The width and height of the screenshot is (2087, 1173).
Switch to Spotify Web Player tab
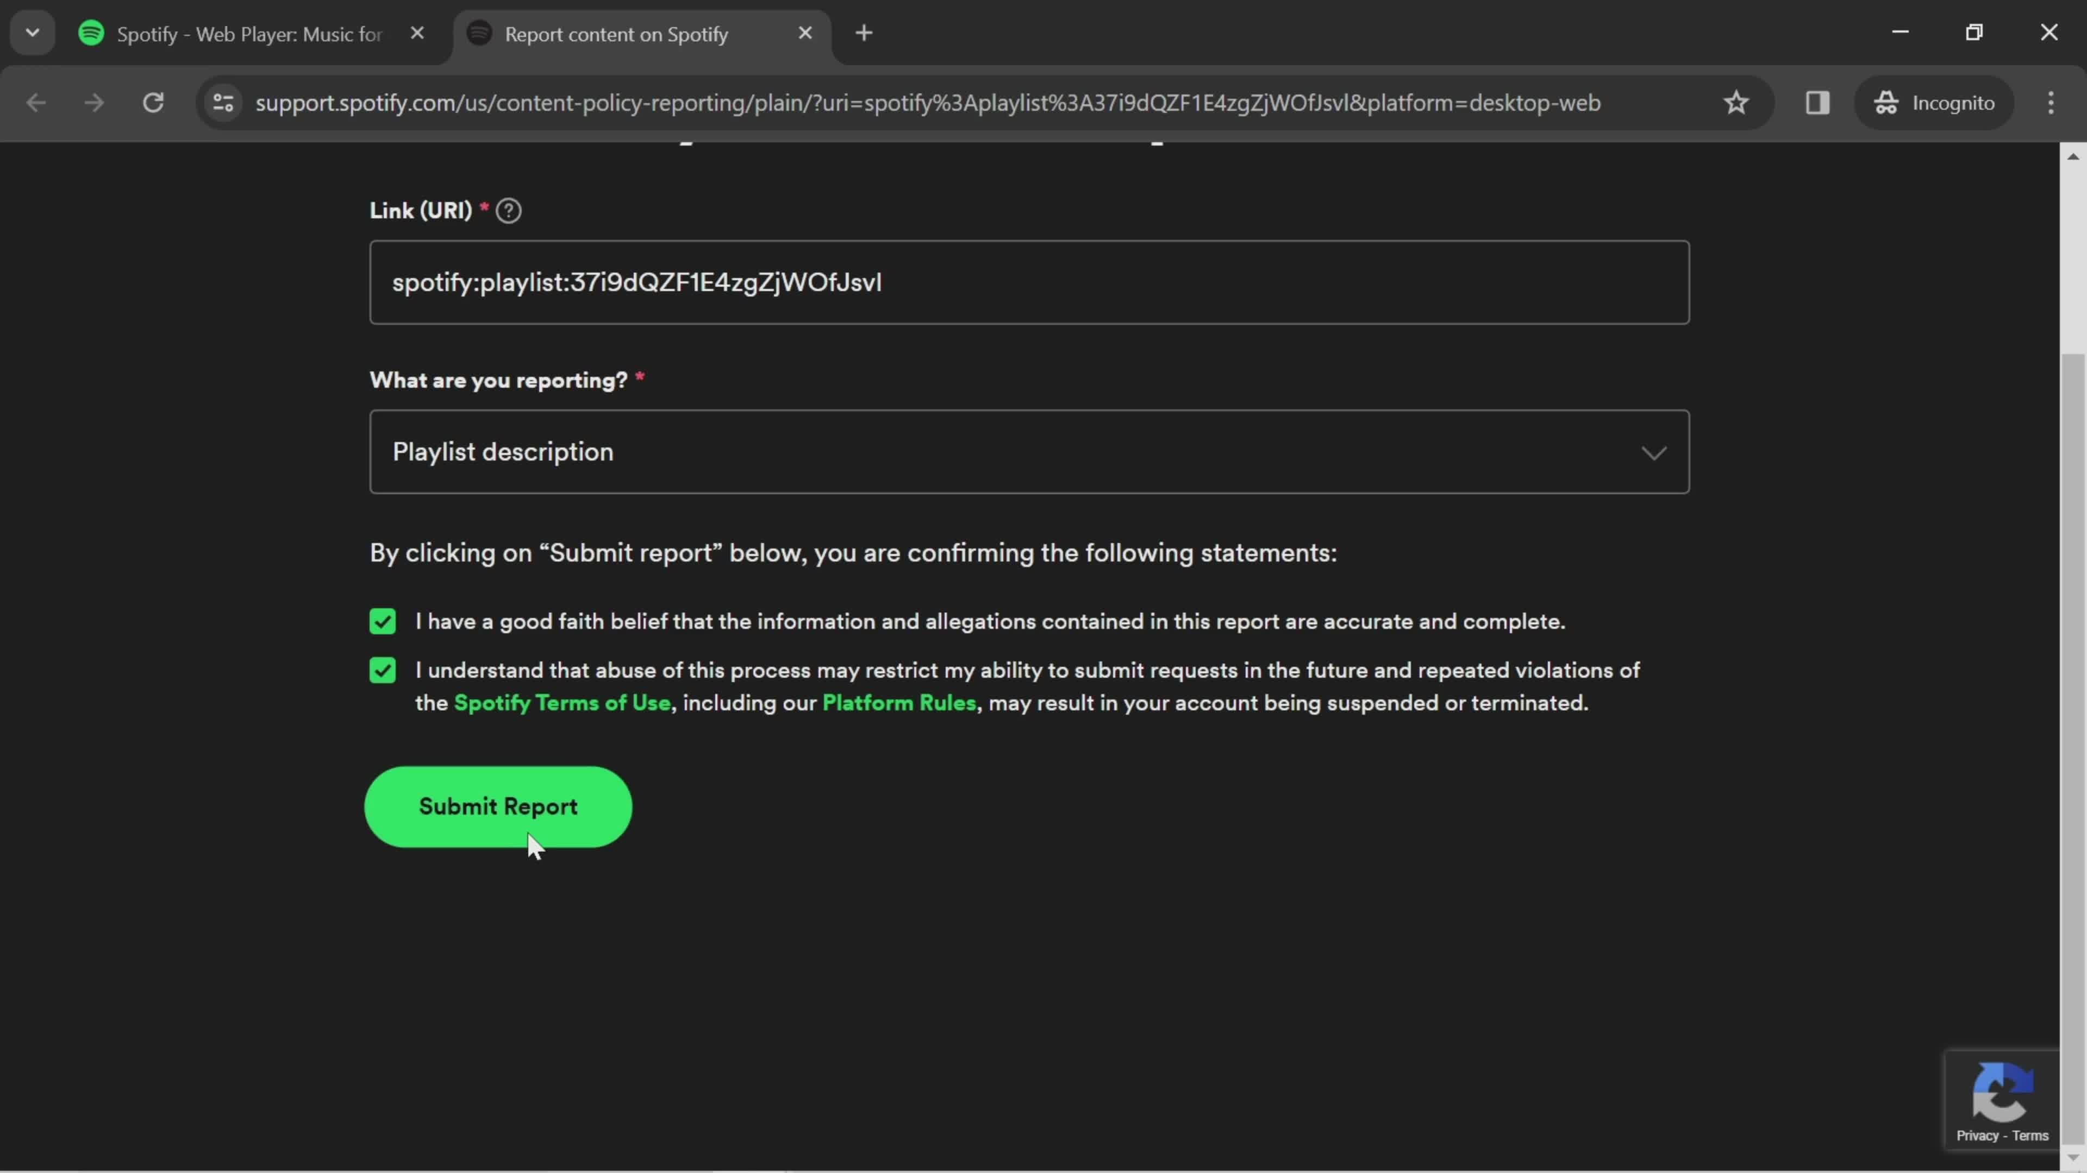coord(249,34)
